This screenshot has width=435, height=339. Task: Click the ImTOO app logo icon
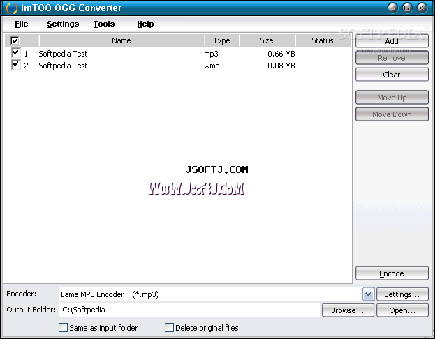[11, 8]
